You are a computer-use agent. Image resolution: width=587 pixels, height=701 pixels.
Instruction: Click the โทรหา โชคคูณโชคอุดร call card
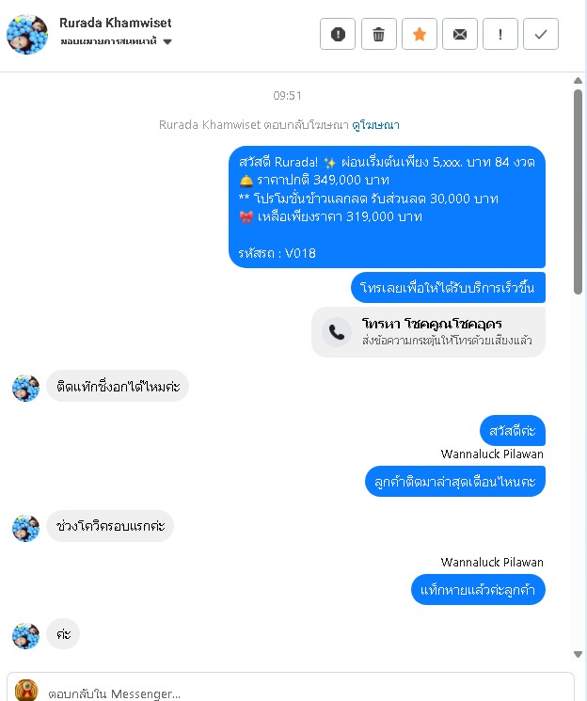[x=428, y=332]
